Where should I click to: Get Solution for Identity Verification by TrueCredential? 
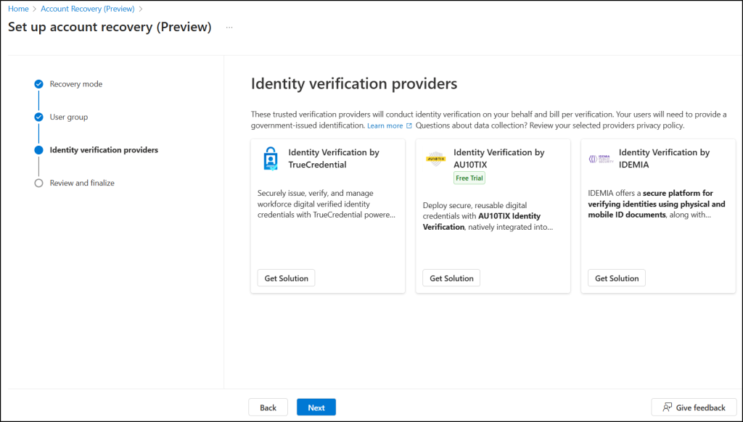coord(286,278)
